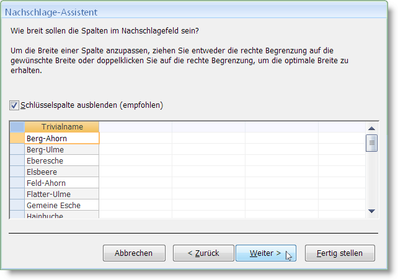398x280 pixels.
Task: Uncheck Schlüsselspalte ausblenden checkbox
Action: tap(14, 105)
